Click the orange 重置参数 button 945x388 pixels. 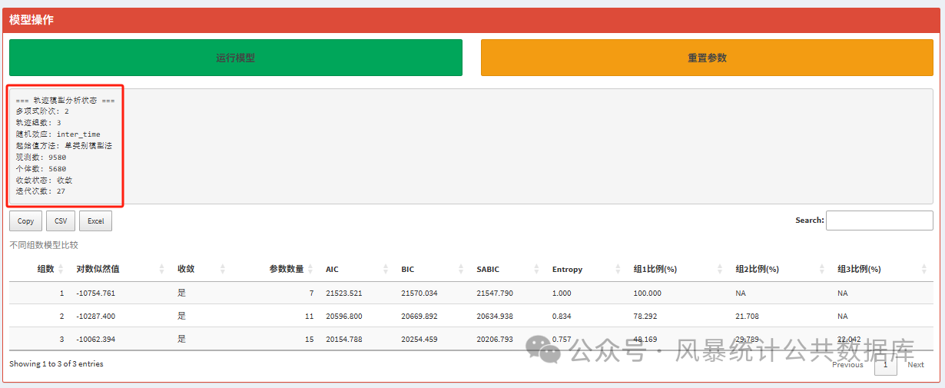pyautogui.click(x=707, y=58)
